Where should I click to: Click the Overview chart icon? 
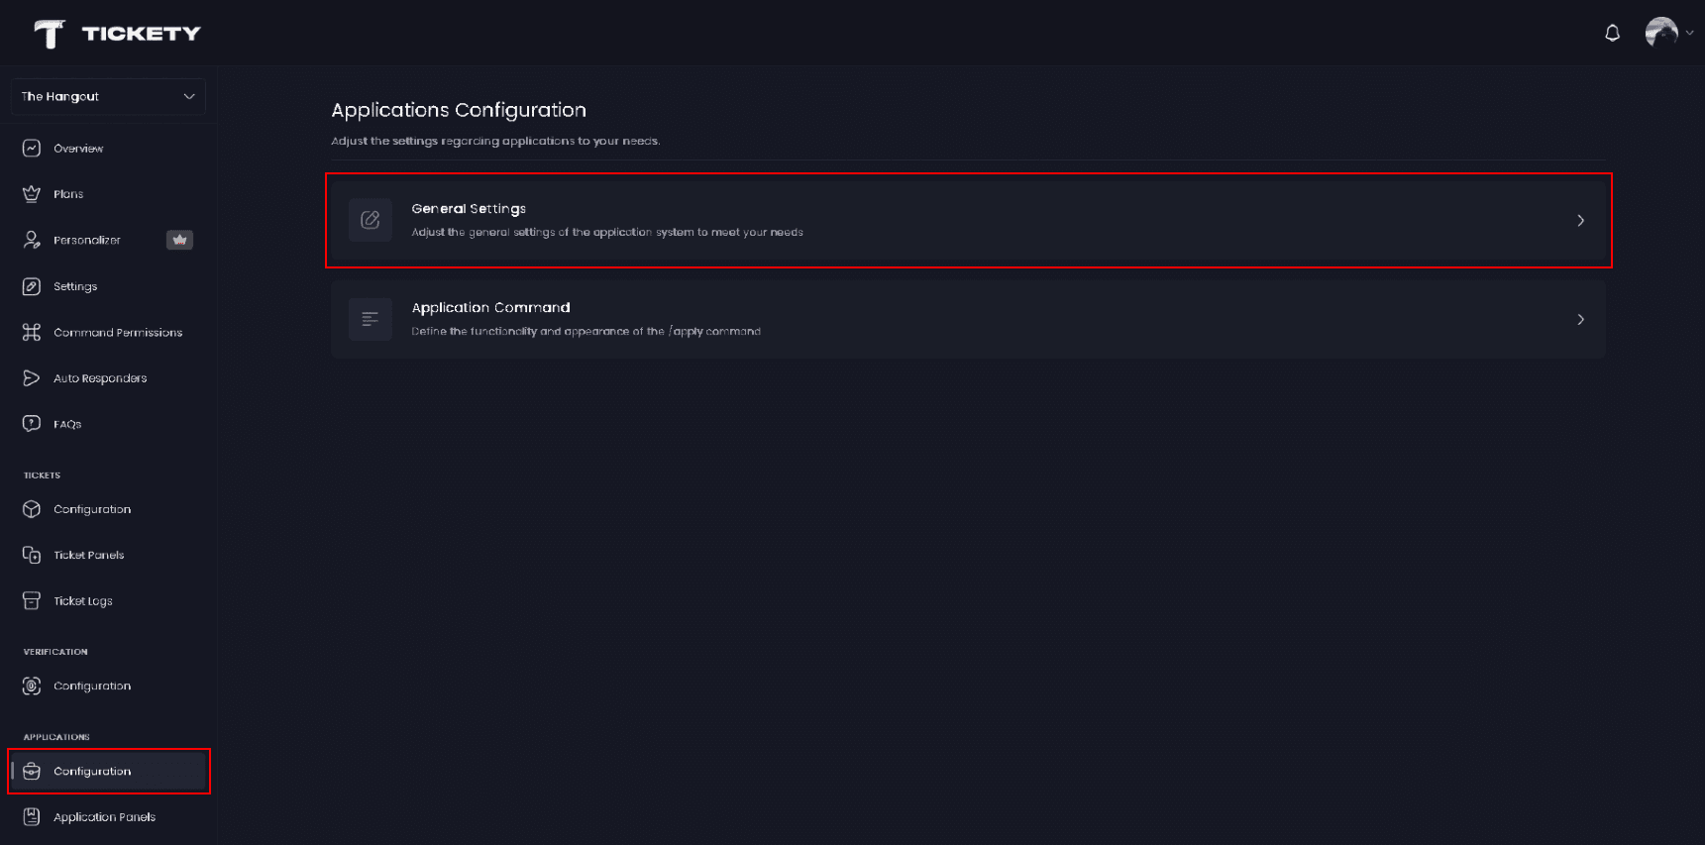[32, 149]
